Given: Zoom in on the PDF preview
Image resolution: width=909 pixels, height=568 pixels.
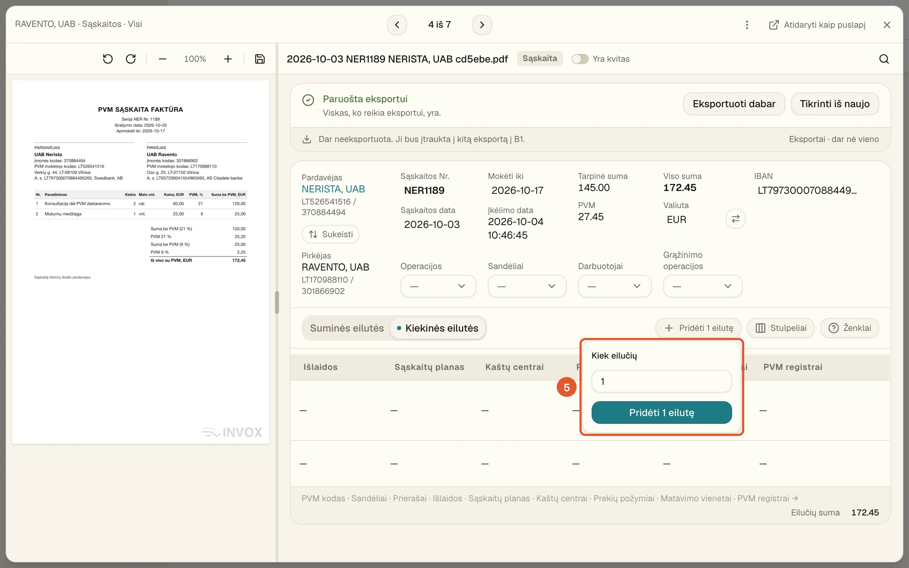Looking at the screenshot, I should (x=228, y=59).
